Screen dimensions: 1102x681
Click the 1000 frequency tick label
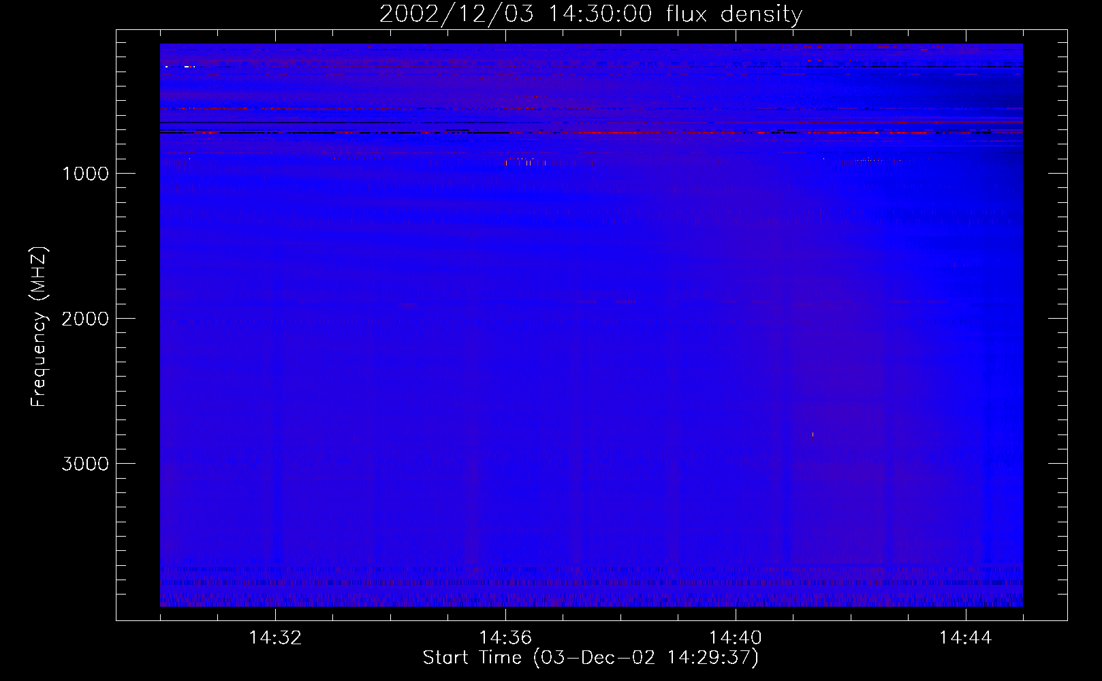click(86, 174)
